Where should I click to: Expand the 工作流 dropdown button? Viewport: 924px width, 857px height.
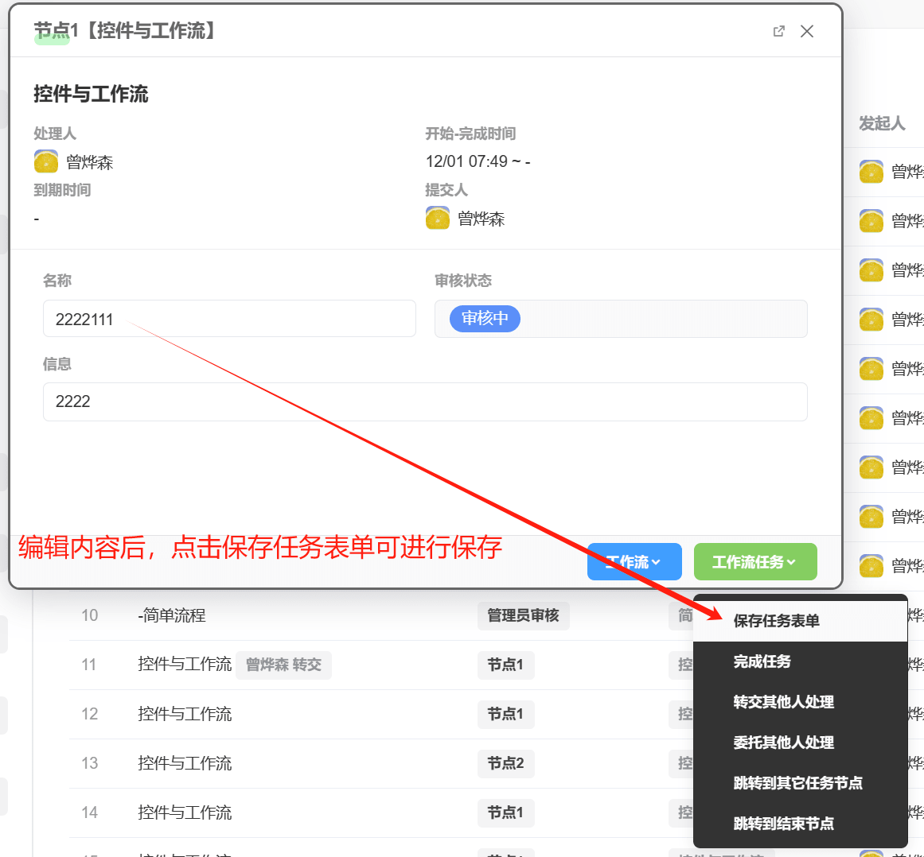634,562
